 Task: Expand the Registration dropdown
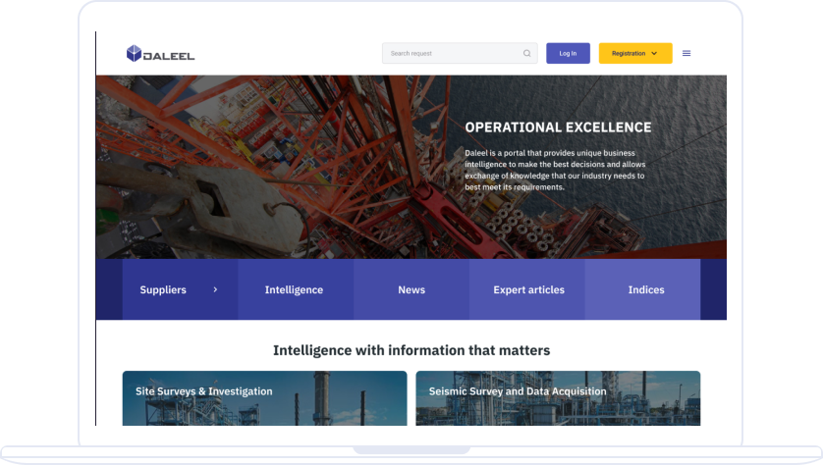coord(635,54)
